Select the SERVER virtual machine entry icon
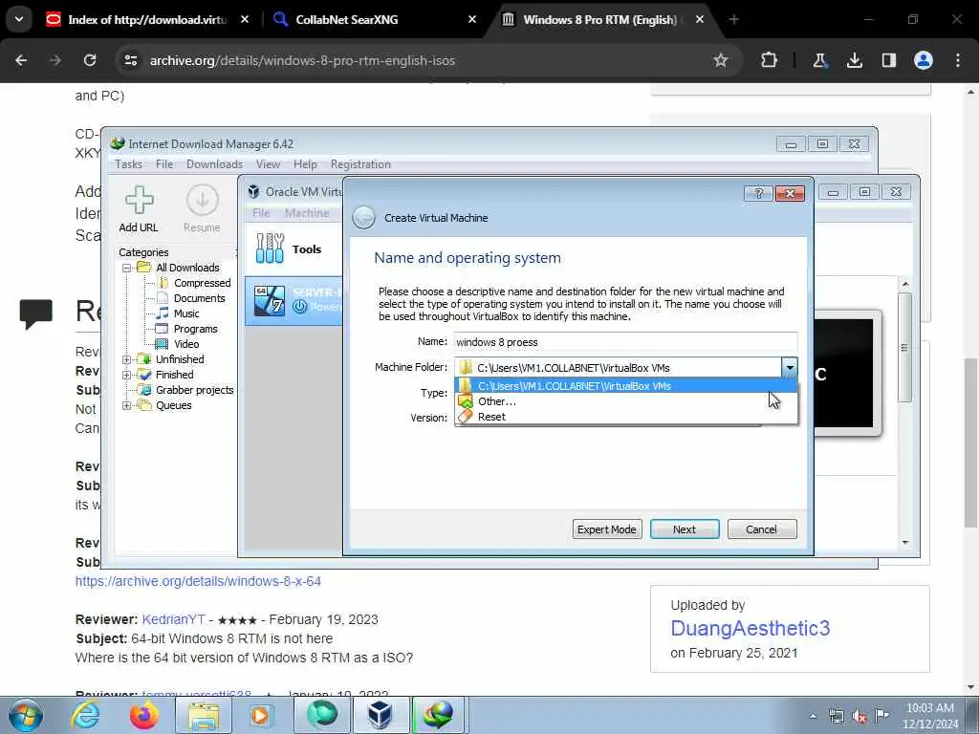Viewport: 979px width, 734px height. tap(270, 301)
